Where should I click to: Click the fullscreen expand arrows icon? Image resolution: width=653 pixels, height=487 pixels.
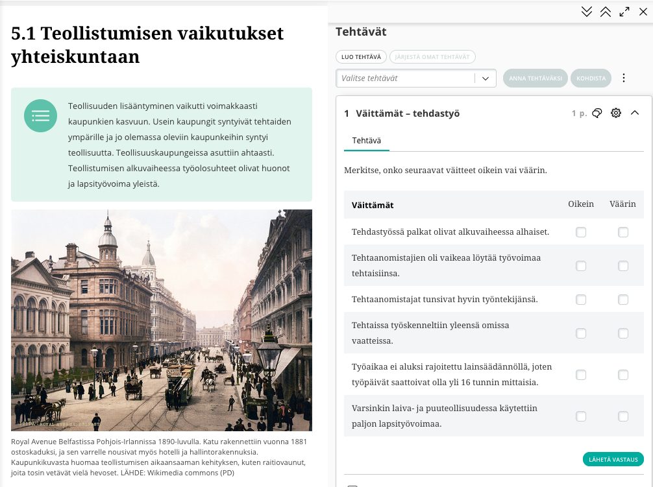624,12
